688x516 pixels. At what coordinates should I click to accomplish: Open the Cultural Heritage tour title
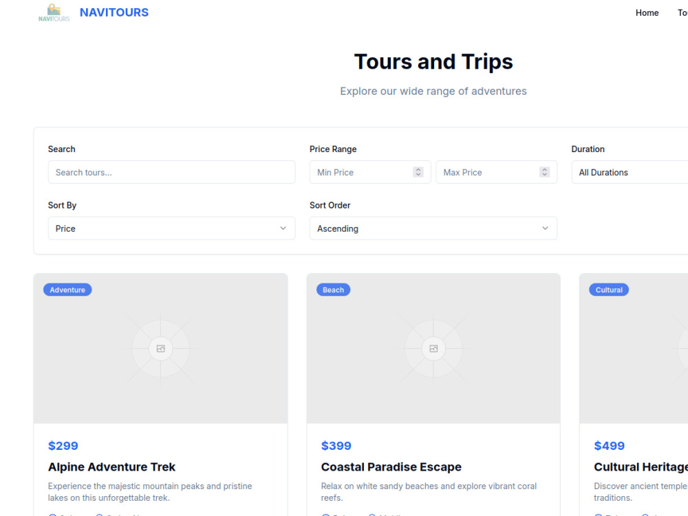tap(641, 467)
